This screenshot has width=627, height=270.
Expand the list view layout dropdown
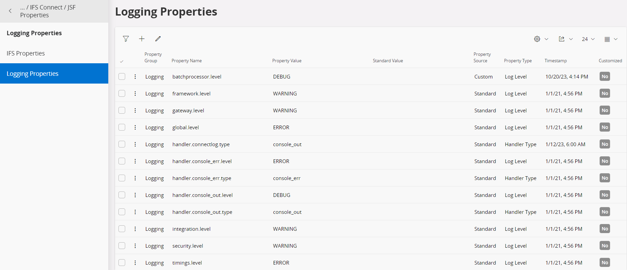point(611,39)
